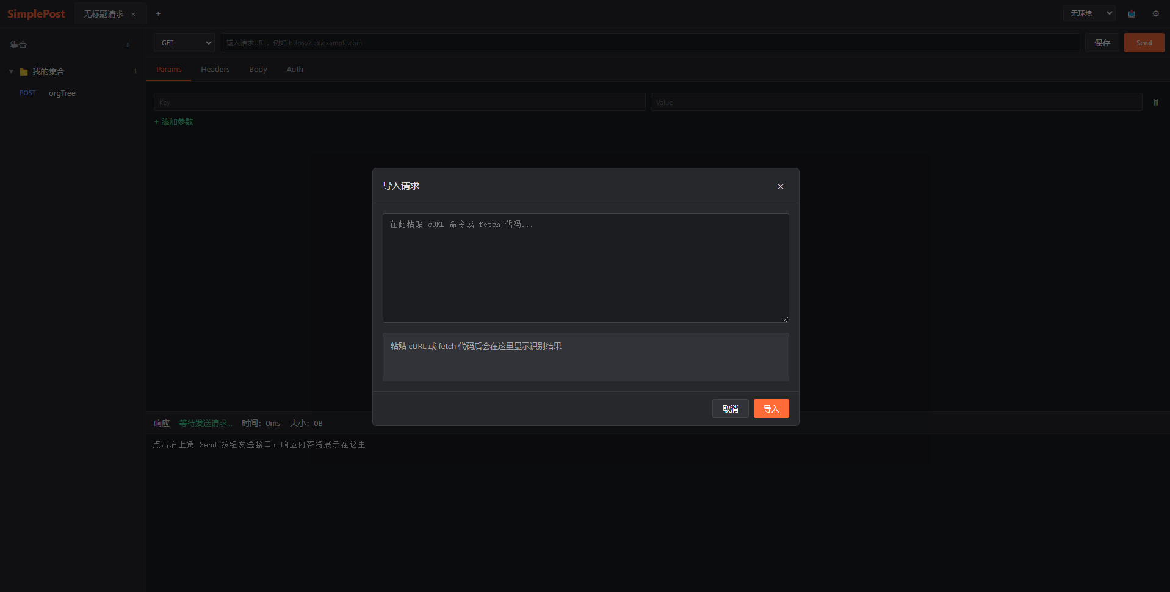The image size is (1170, 592).
Task: Click the 等待发送请求 status text
Action: pyautogui.click(x=206, y=423)
